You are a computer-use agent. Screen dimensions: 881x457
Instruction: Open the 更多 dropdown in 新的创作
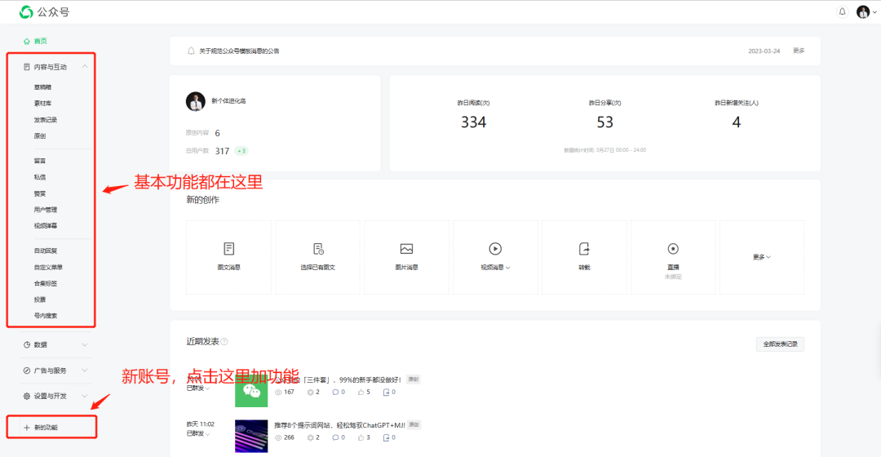pyautogui.click(x=761, y=256)
